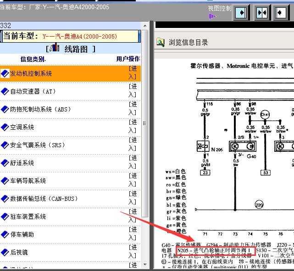Click the book icon beside 驻车装置系统

tap(5, 216)
